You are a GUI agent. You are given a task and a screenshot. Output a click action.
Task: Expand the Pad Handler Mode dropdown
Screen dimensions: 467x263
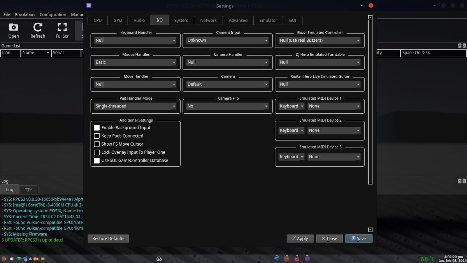(x=135, y=106)
